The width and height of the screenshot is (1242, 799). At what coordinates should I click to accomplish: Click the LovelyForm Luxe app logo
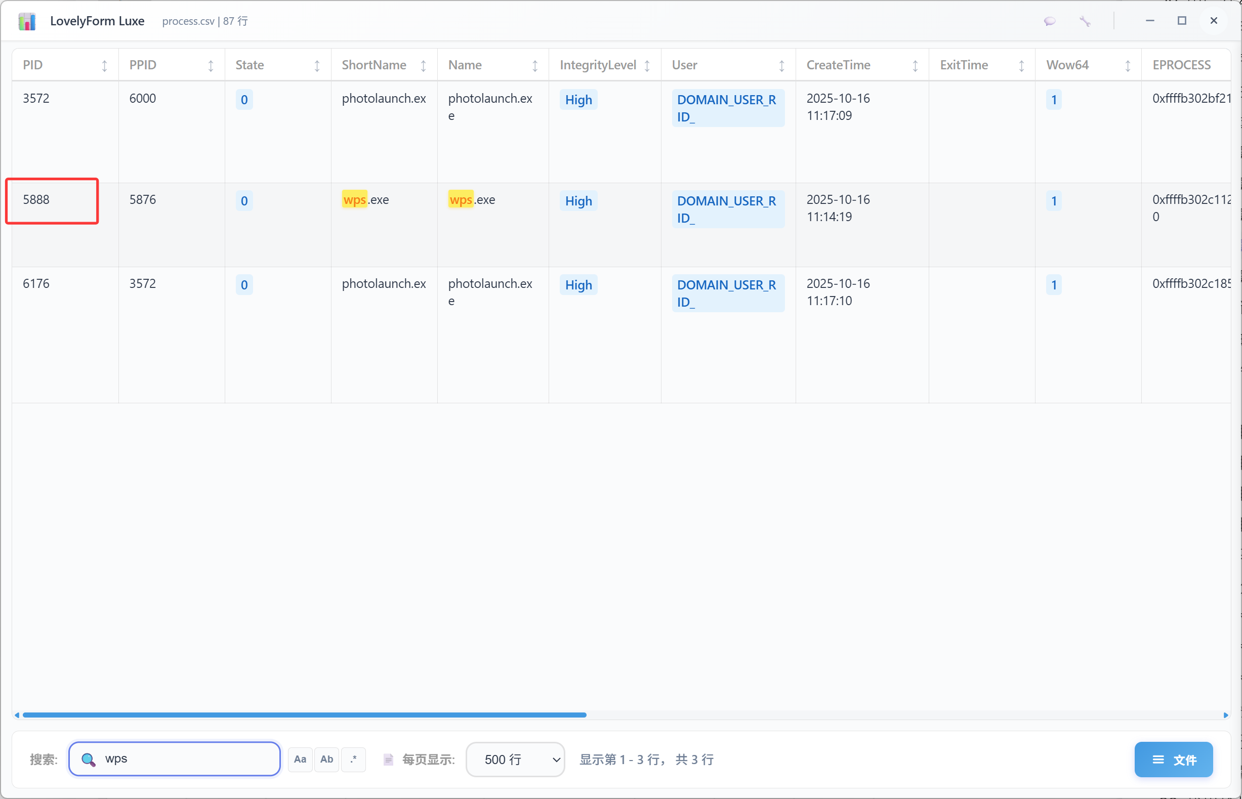coord(27,21)
